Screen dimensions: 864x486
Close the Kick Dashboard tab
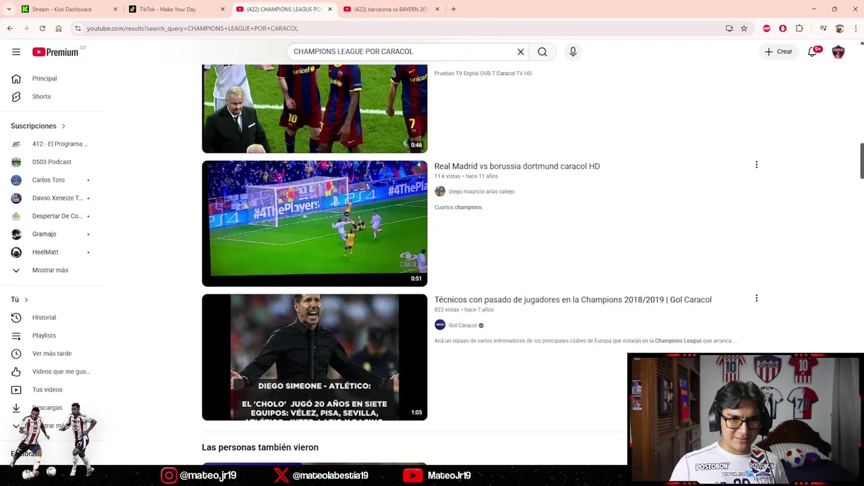[x=115, y=9]
